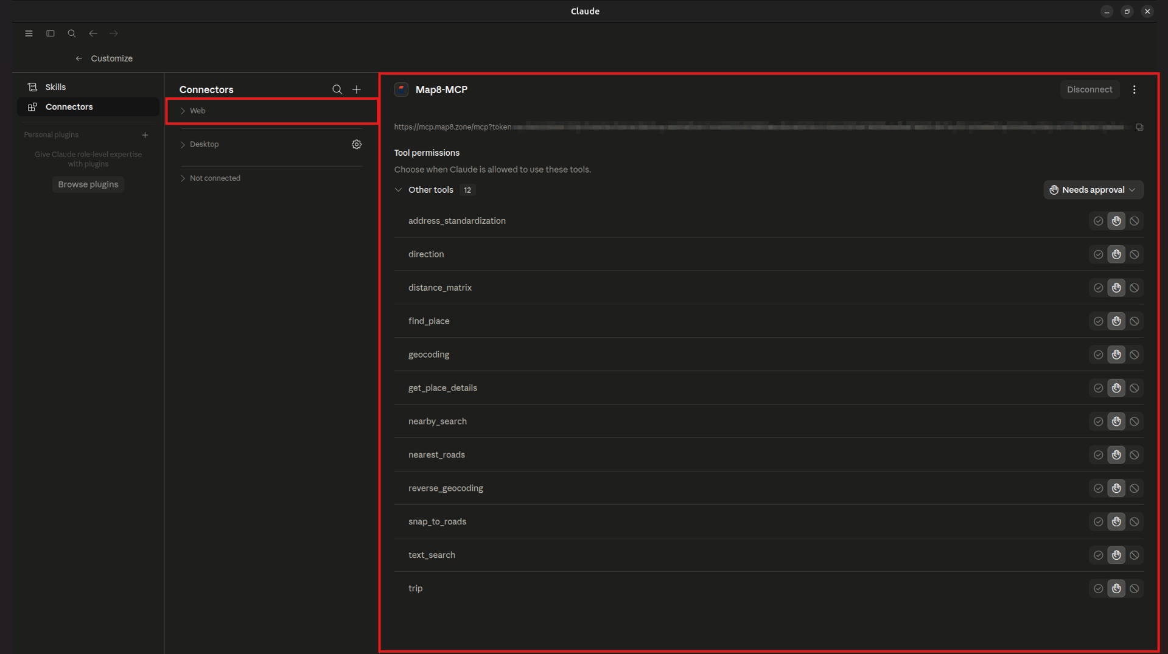Set direction tool to needs approval
1168x654 pixels.
(x=1116, y=254)
